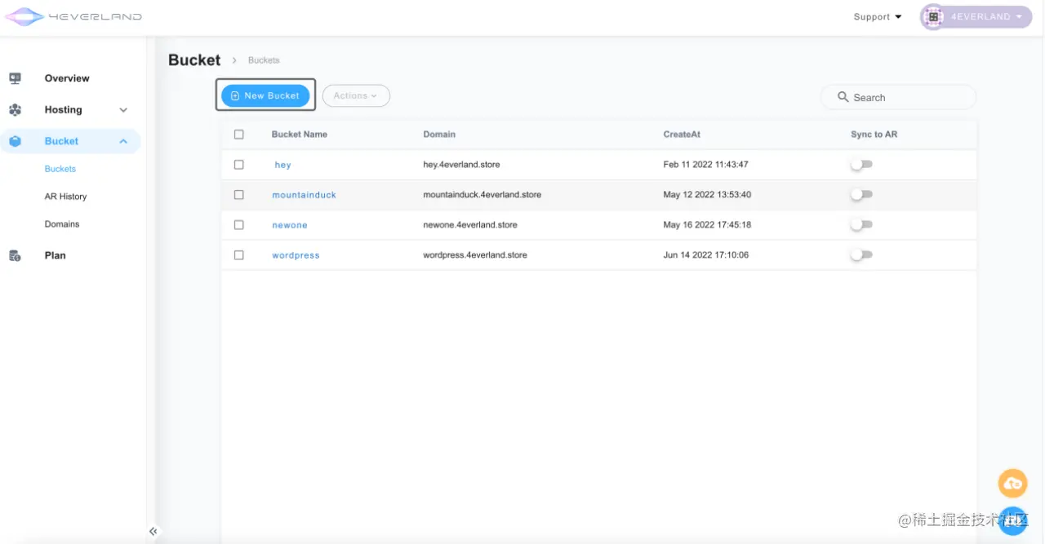Go to Domains in the sidebar
Screen dimensions: 1045x544
coord(62,224)
